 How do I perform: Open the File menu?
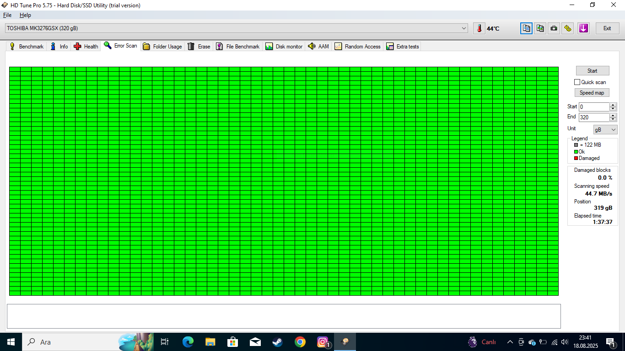point(7,15)
